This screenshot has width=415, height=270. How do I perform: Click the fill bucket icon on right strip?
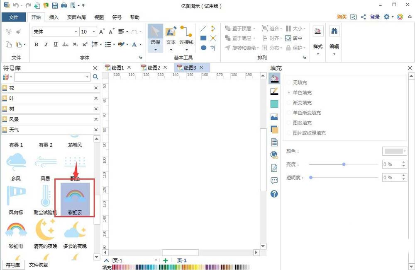click(274, 78)
